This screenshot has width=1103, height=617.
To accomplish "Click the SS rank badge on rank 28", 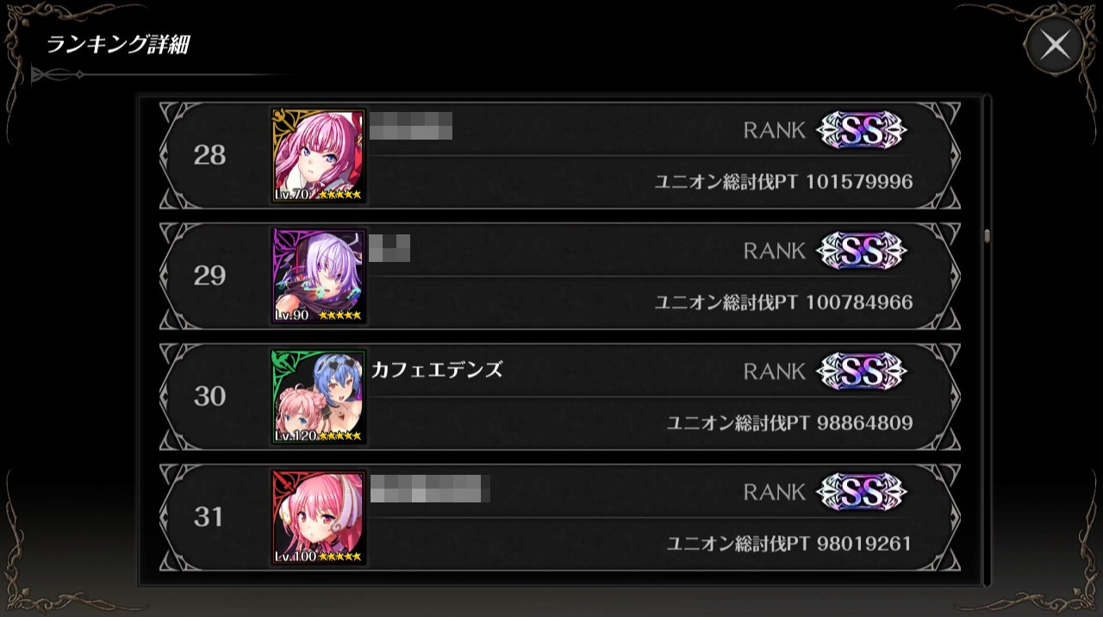I will click(861, 130).
